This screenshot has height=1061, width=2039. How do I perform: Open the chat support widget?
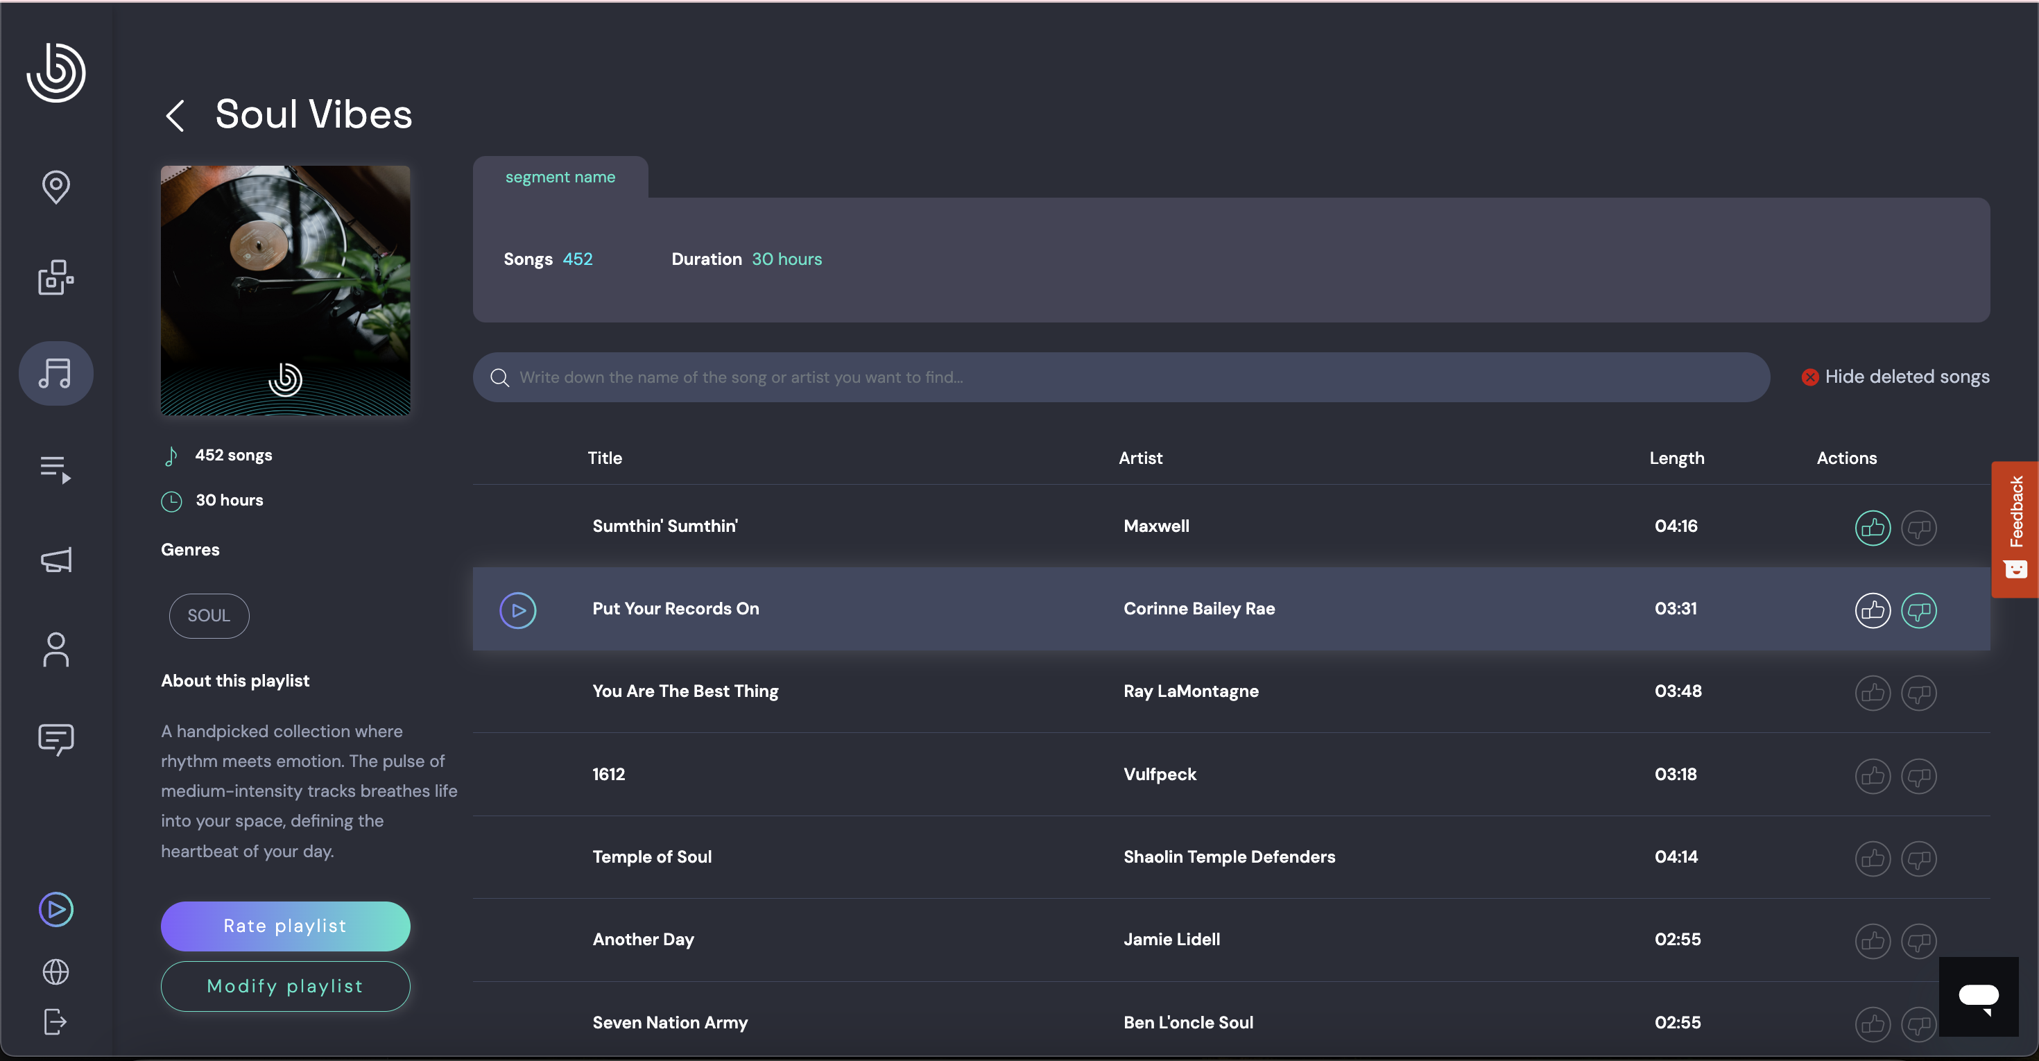(1978, 996)
